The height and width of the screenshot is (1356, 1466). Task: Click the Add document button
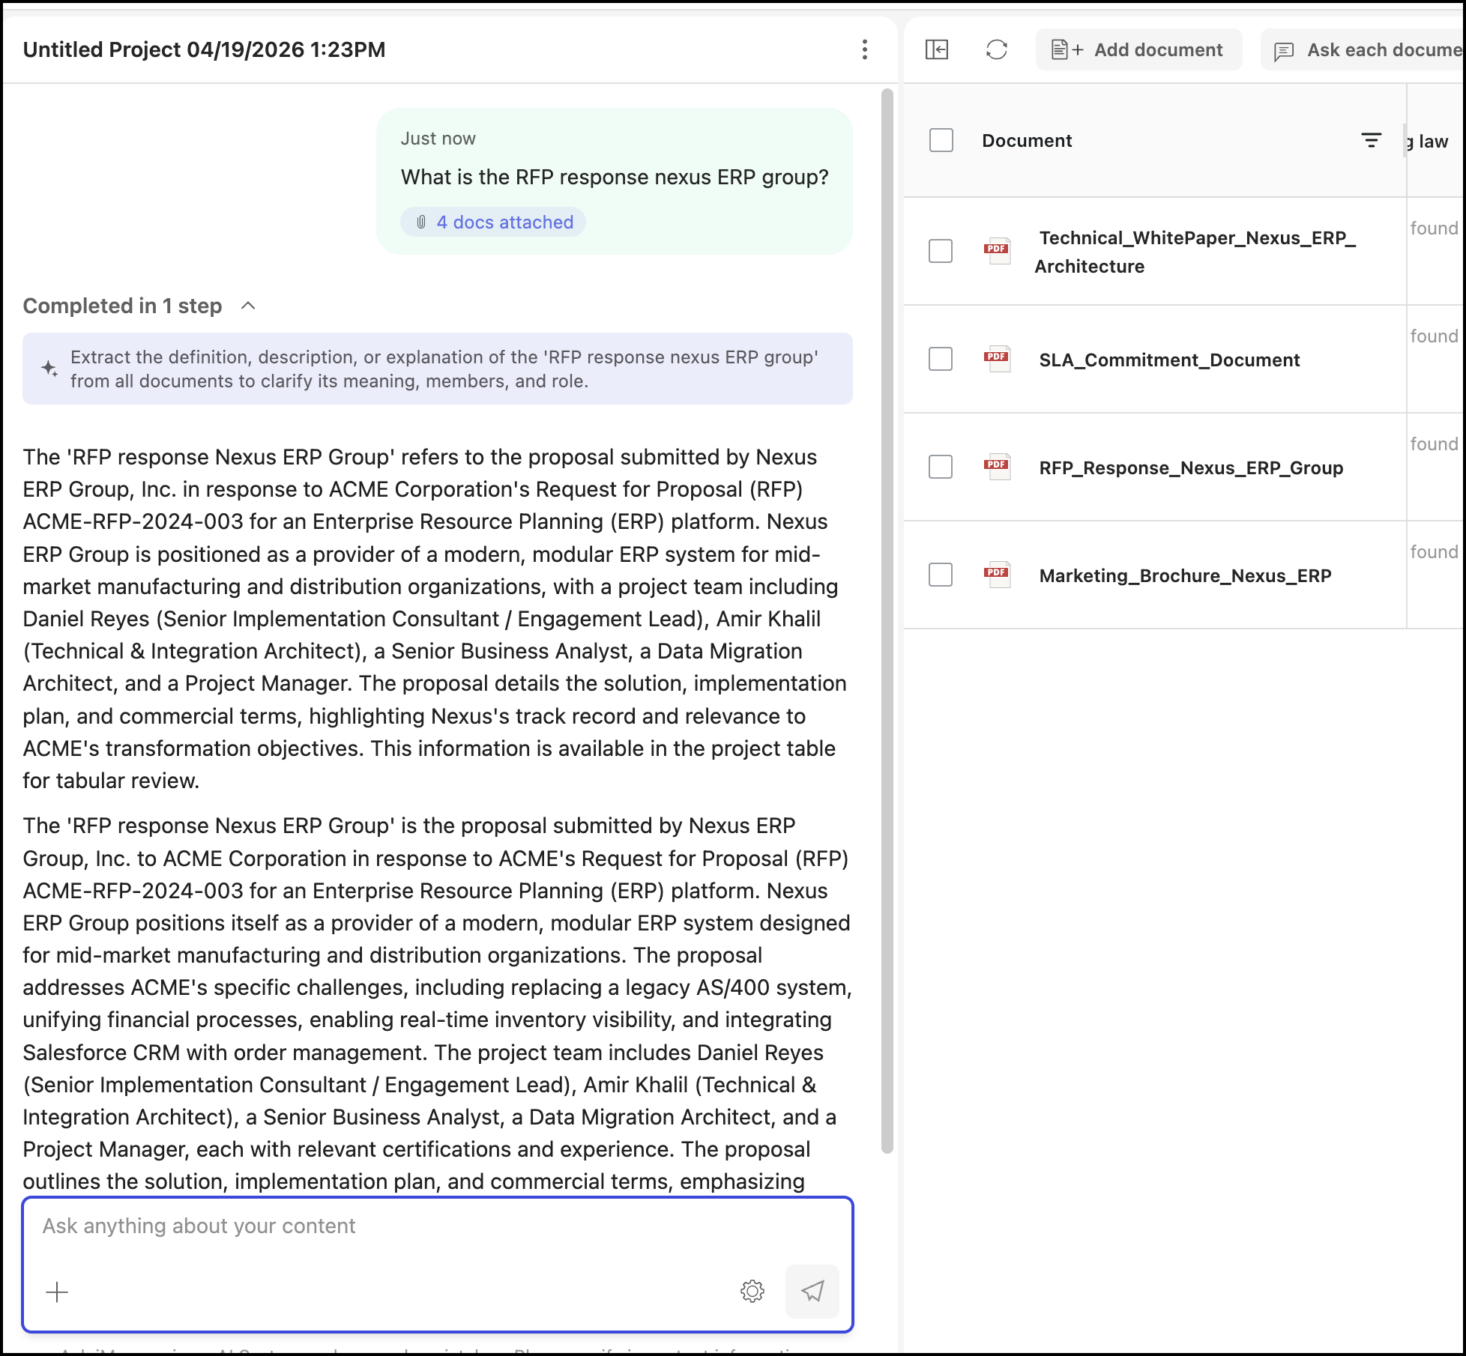(1138, 49)
